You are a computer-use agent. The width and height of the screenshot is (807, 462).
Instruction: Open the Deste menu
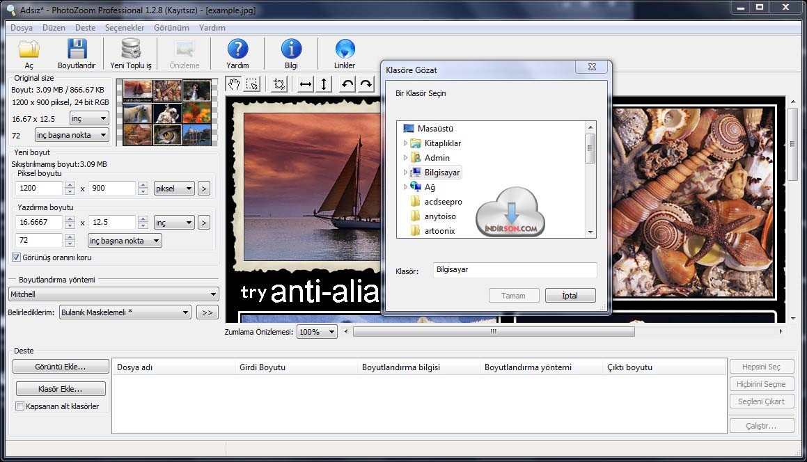point(85,28)
